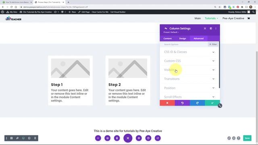Switch to the How To Add Arrow Icons tab
Image resolution: width=258 pixels, height=145 pixels.
(17, 2)
